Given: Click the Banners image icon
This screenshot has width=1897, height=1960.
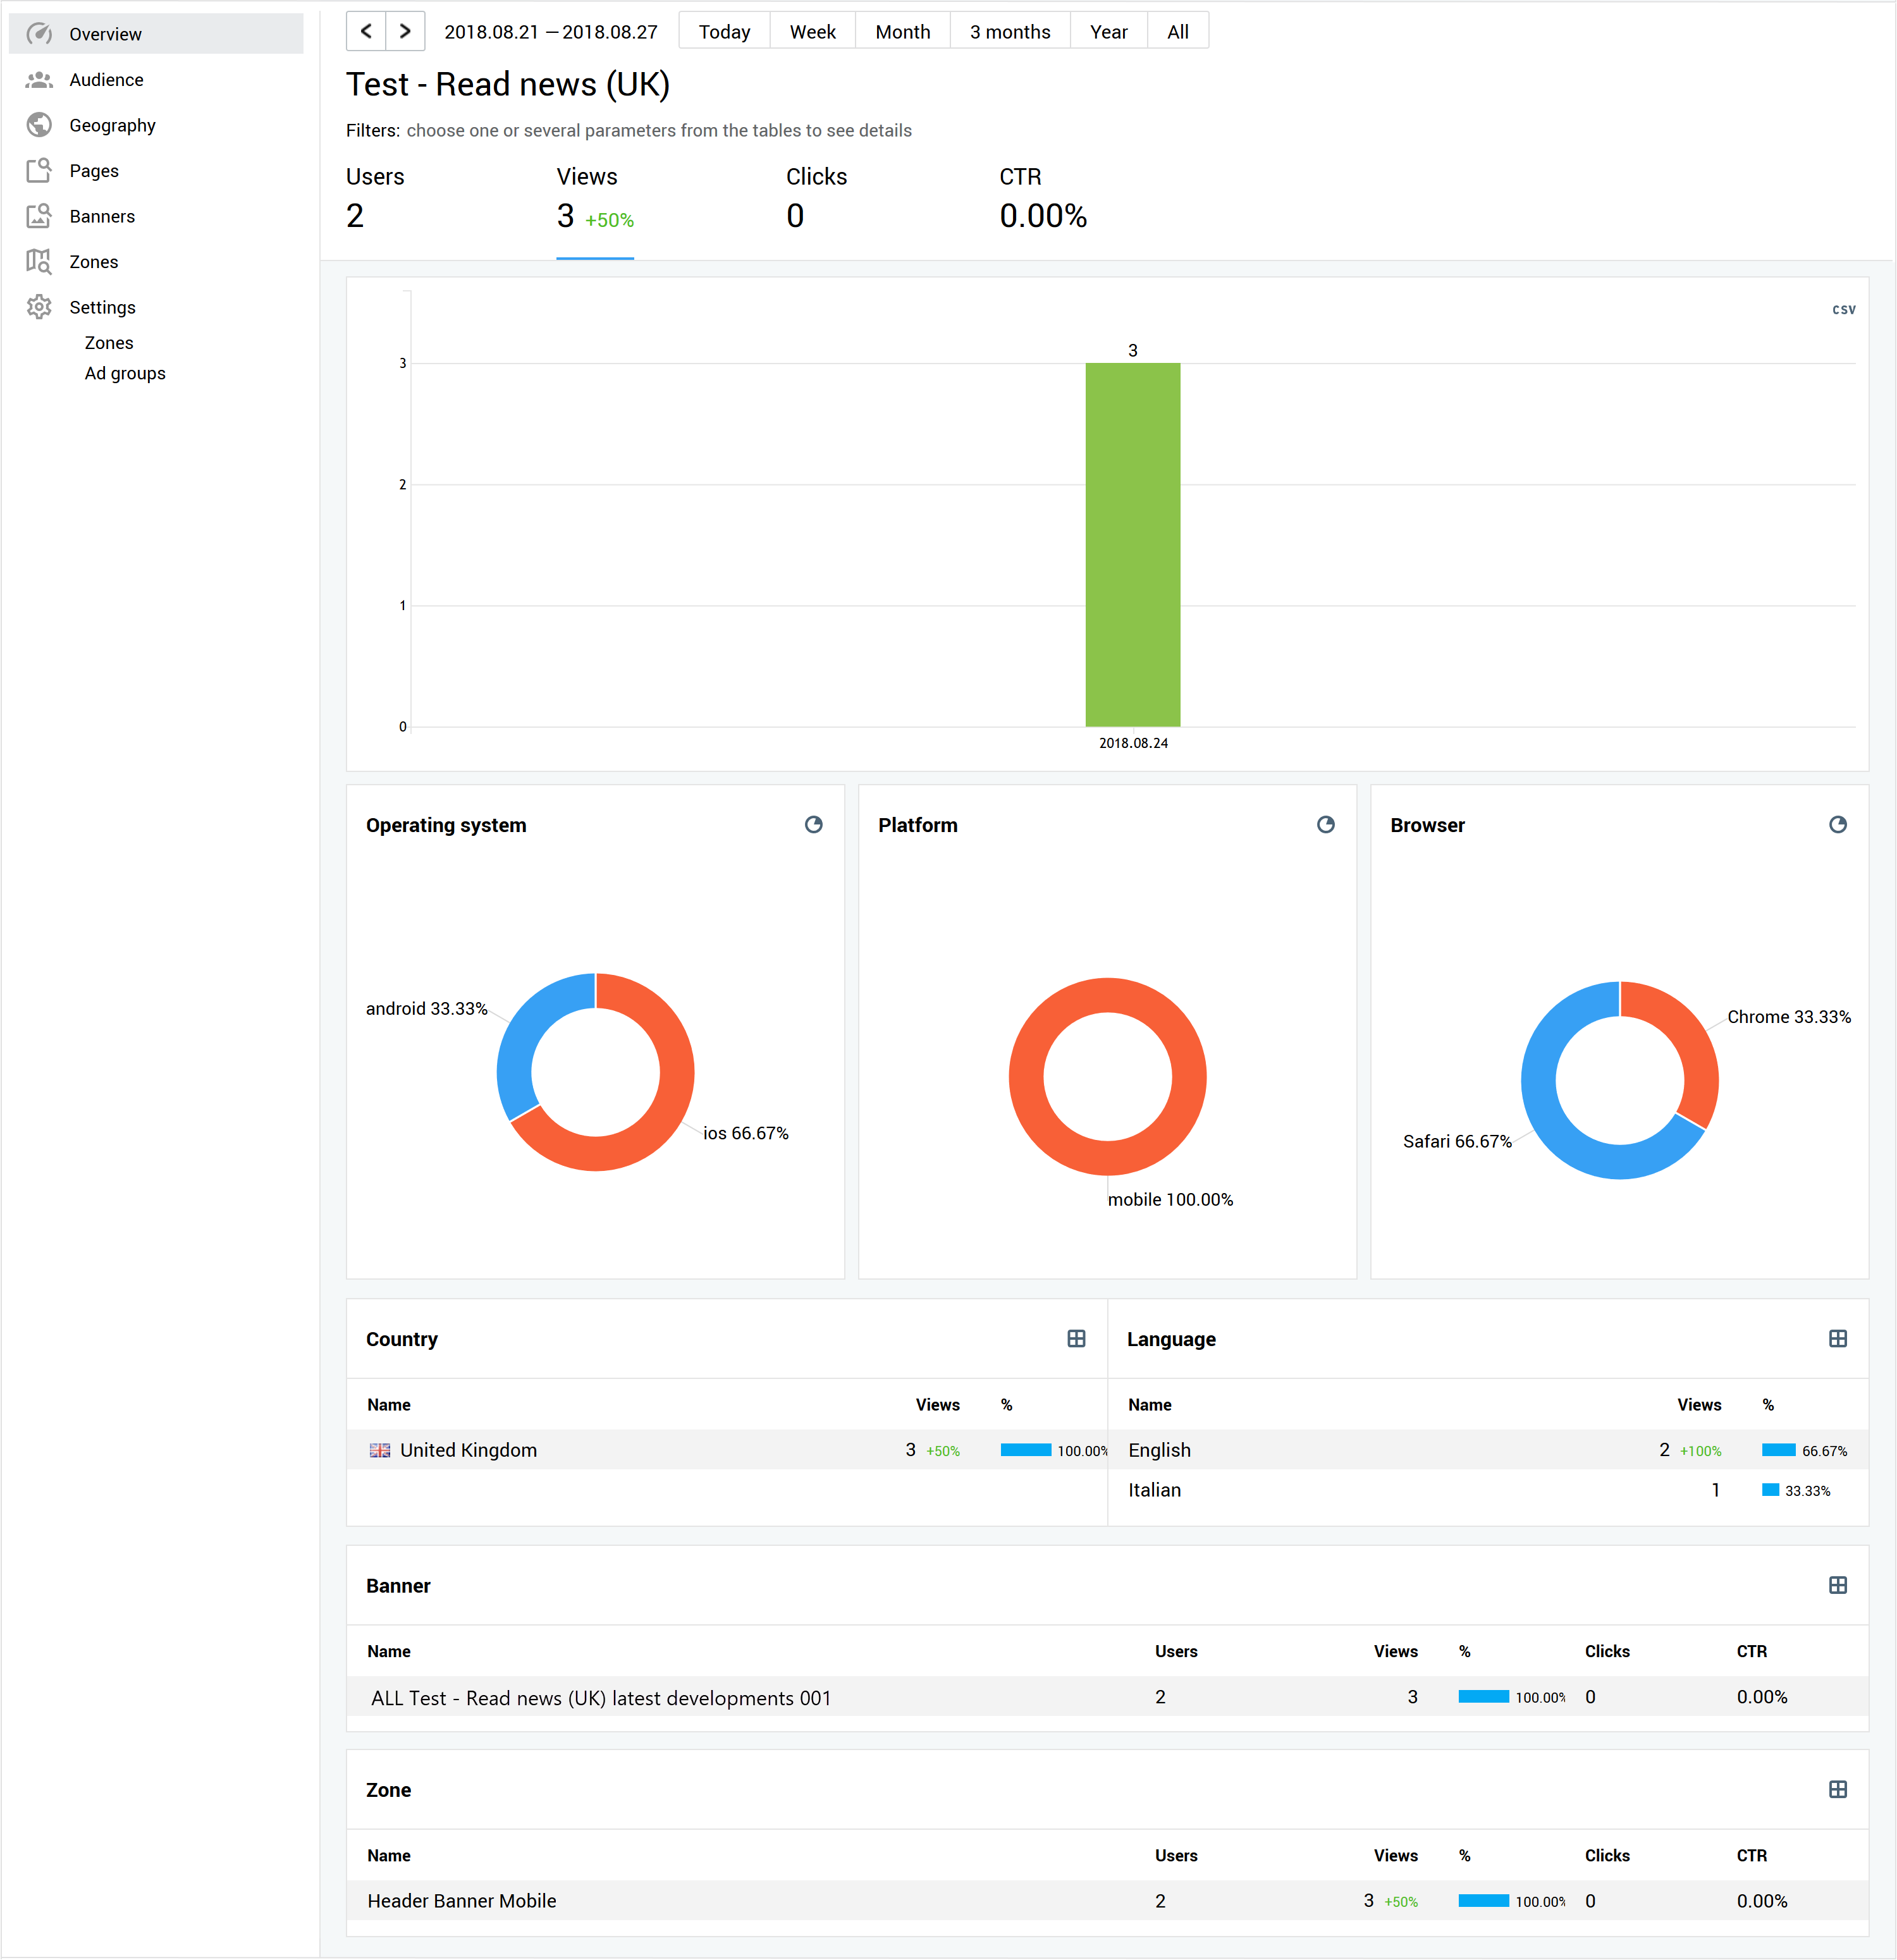Looking at the screenshot, I should [x=39, y=216].
